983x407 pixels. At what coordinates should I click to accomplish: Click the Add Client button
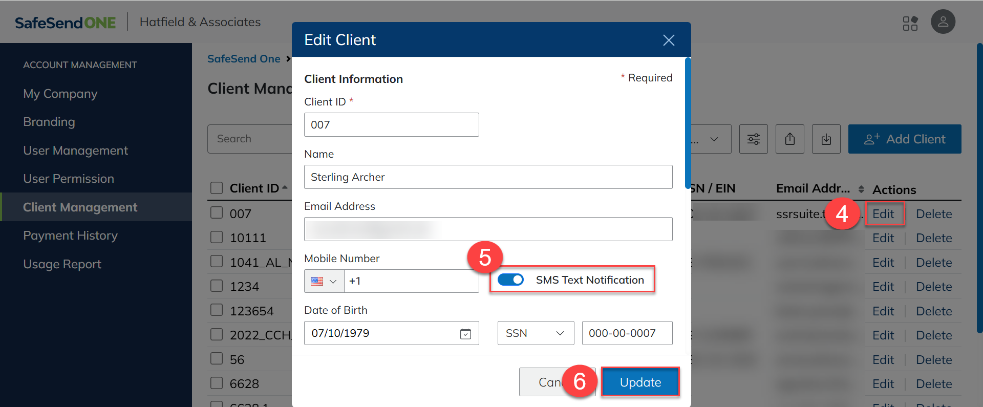tap(904, 139)
